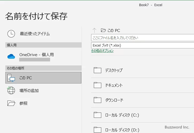Click the open folder icon in path header
Image resolution: width=194 pixels, height=133 pixels.
pyautogui.click(x=103, y=30)
